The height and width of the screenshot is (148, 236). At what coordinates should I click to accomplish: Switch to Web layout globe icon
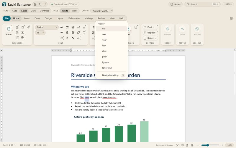[x=192, y=145]
